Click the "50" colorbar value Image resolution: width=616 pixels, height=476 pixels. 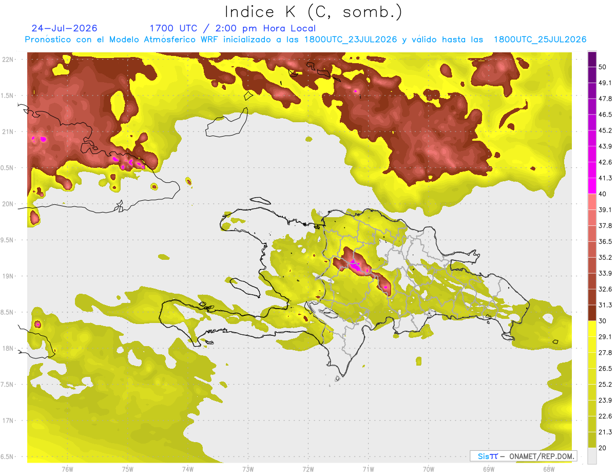pyautogui.click(x=603, y=67)
